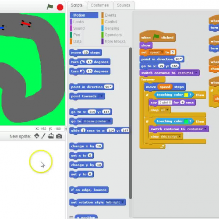Switch to the Scripts tab
The height and width of the screenshot is (219, 219).
[77, 5]
